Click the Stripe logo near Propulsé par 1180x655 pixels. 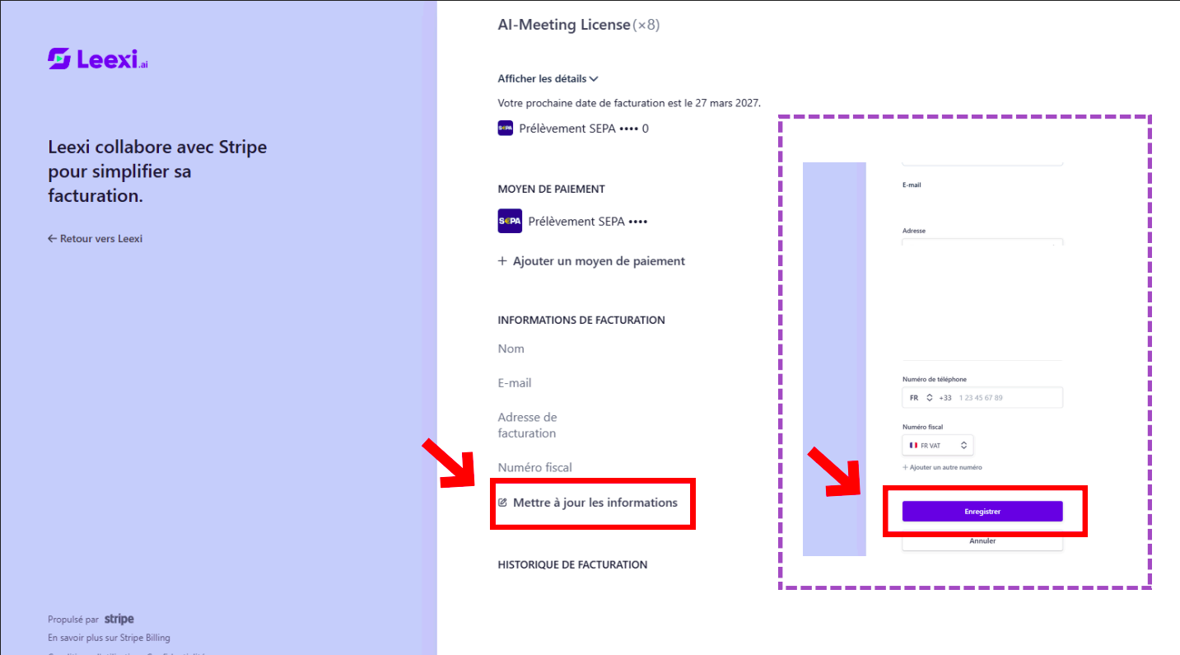[x=119, y=619]
